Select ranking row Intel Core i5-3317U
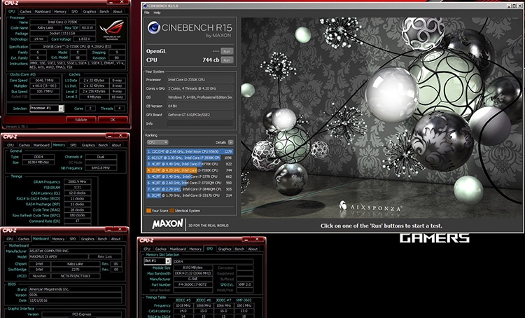The width and height of the screenshot is (525, 318). [190, 195]
